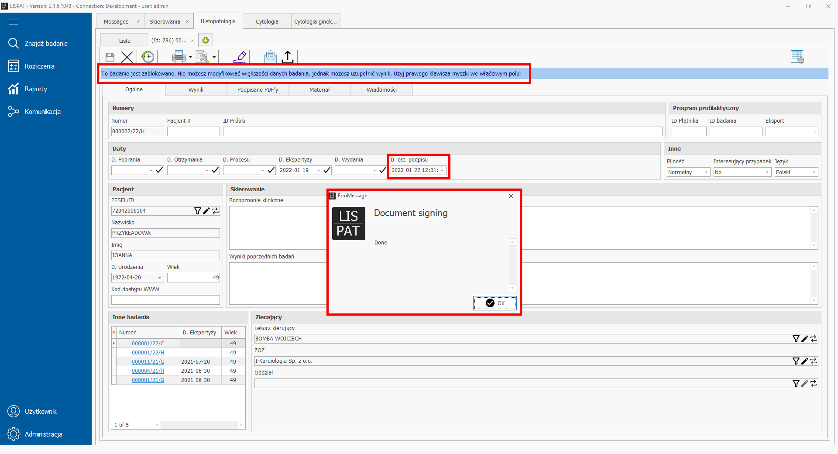Click the history clock icon in toolbar
The image size is (838, 454).
(148, 57)
